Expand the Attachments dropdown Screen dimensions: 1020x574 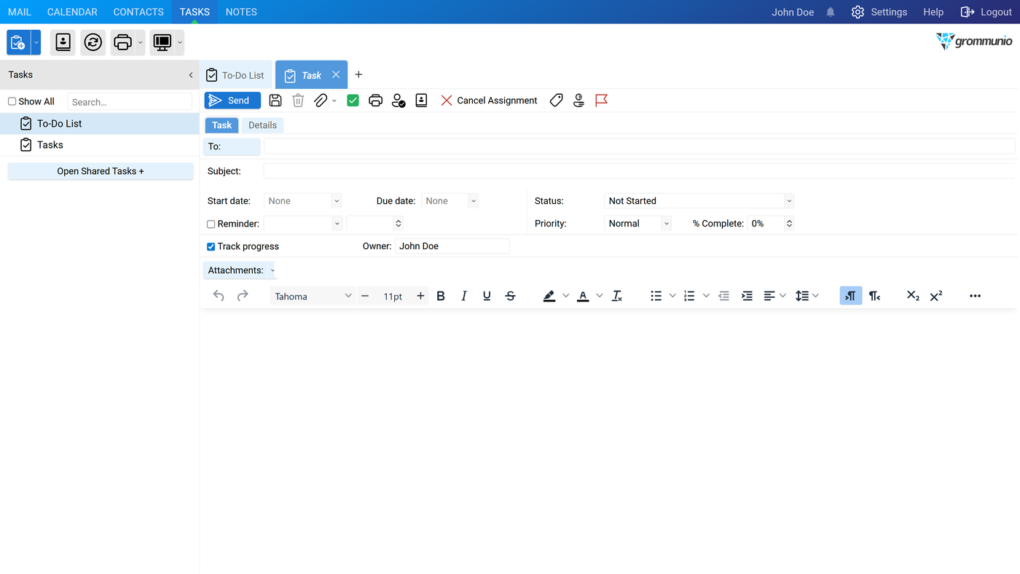tap(272, 271)
